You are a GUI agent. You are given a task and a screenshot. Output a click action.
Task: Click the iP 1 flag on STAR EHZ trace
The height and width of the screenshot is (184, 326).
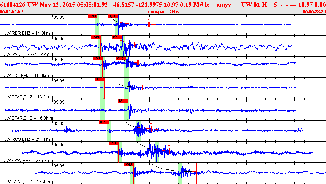pyautogui.click(x=99, y=80)
